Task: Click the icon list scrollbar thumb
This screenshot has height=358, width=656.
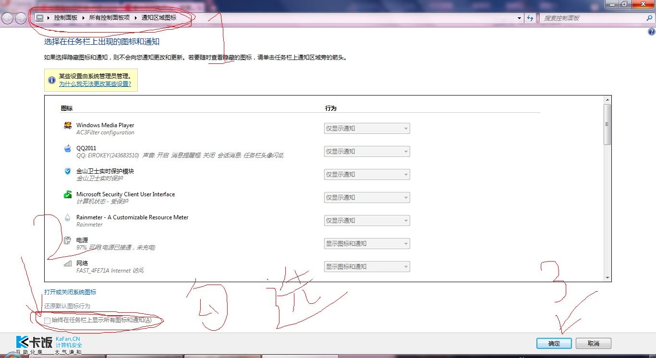Action: (607, 124)
